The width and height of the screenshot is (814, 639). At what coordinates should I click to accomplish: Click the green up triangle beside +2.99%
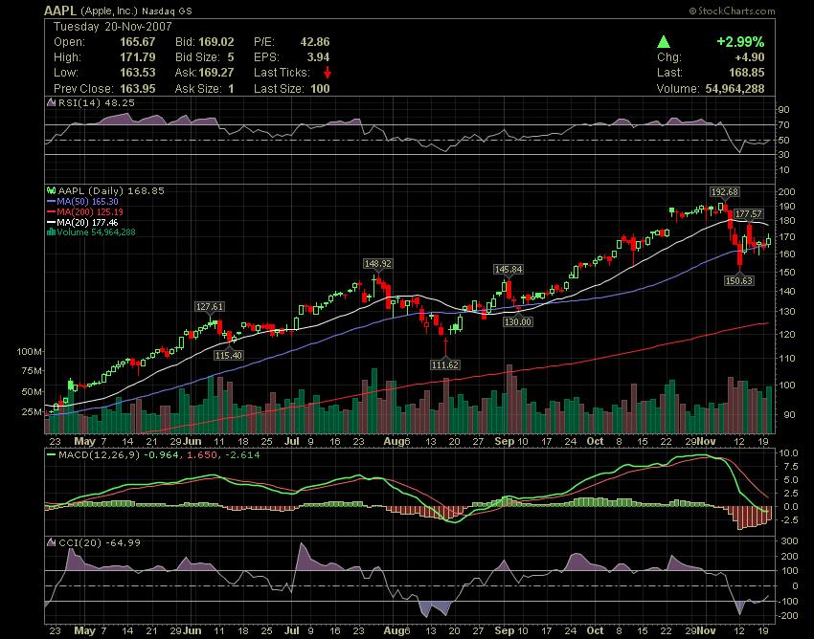tap(664, 42)
